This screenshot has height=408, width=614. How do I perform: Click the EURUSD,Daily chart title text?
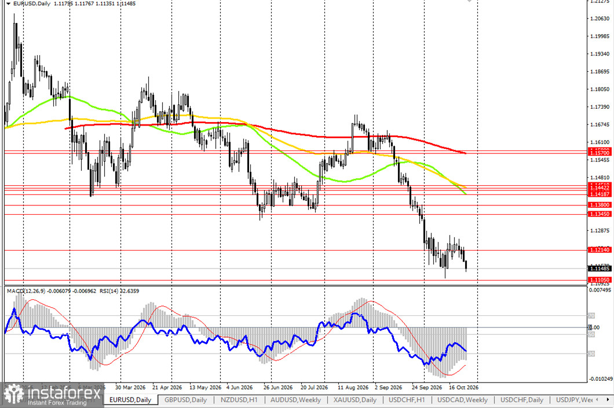32,3
